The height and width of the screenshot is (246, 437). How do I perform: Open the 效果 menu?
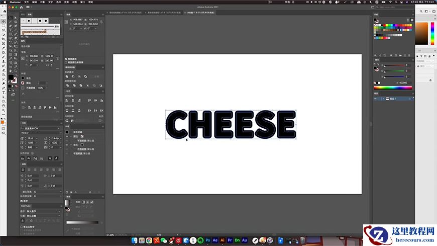click(x=67, y=2)
